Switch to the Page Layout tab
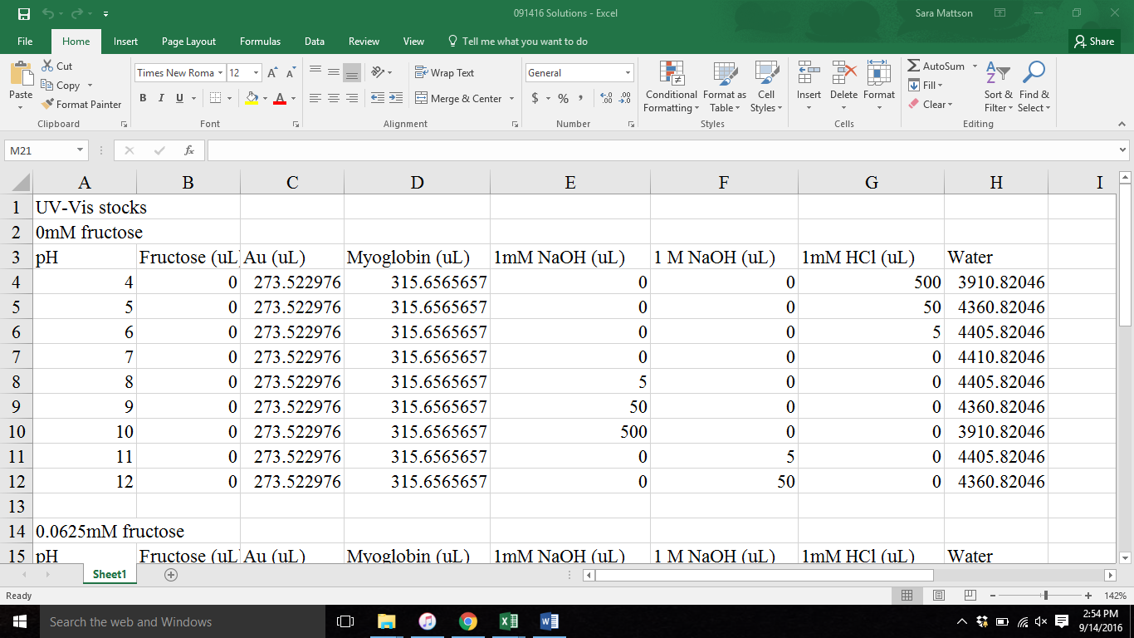1134x638 pixels. [188, 42]
